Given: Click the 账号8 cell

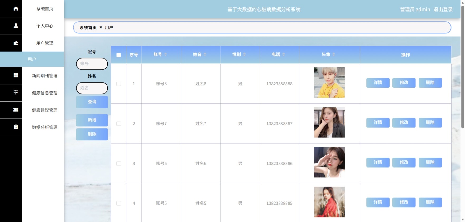Looking at the screenshot, I should [x=161, y=84].
